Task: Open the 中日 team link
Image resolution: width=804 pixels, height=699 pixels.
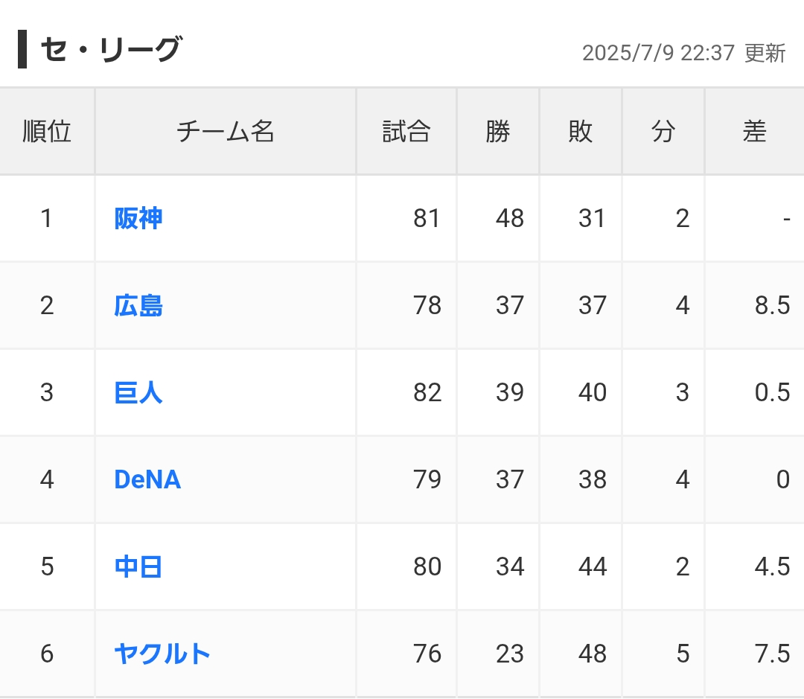Action: tap(138, 566)
